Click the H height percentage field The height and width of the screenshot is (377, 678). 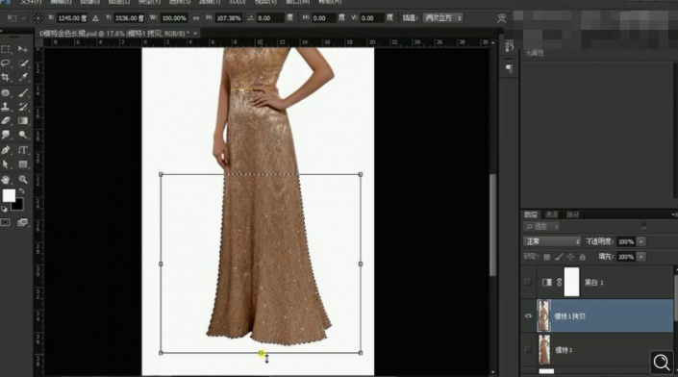229,18
